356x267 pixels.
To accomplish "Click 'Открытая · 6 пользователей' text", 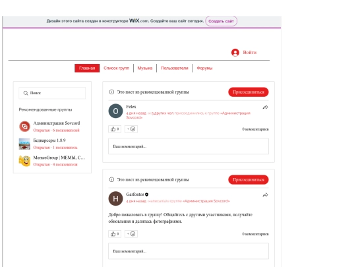I will (x=56, y=131).
